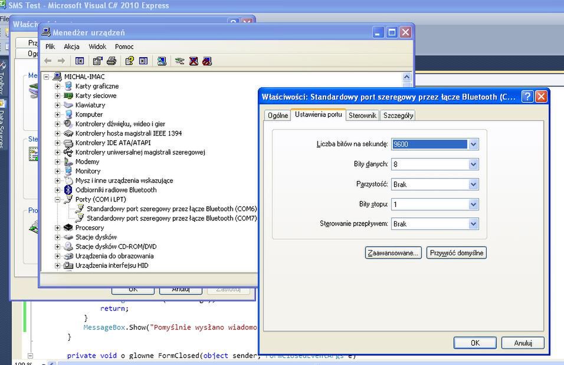The height and width of the screenshot is (365, 564).
Task: Open the Szczegóły tab
Action: point(398,116)
